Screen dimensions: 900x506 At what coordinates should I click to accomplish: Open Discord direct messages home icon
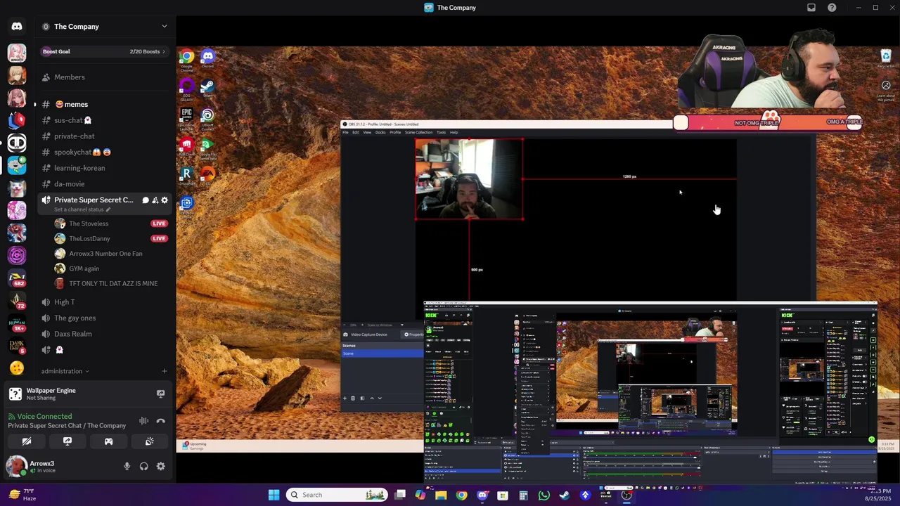(17, 27)
